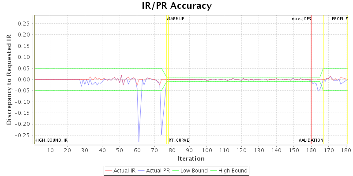
Task: Click the 100 tick label on x-axis
Action: 207,150
